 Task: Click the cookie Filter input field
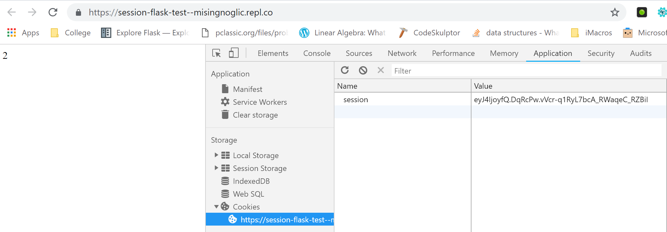coord(526,71)
